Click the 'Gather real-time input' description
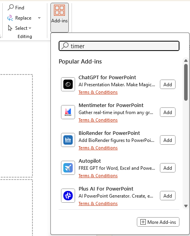Screen dimensions: 190x236 click(x=116, y=113)
